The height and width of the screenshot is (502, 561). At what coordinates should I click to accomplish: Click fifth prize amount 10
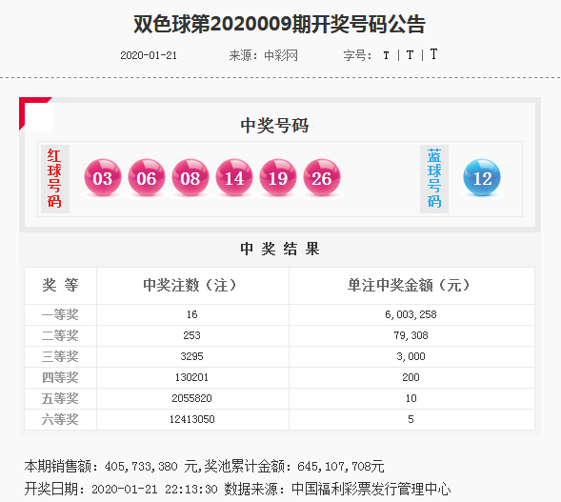[411, 398]
